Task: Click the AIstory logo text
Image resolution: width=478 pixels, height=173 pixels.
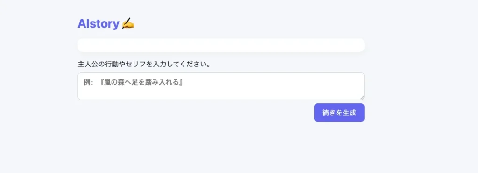Action: (98, 23)
